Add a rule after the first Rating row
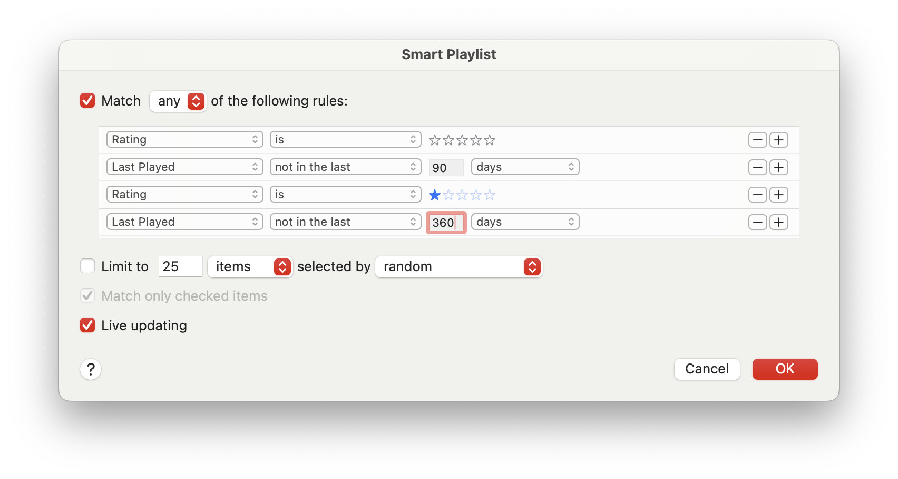The width and height of the screenshot is (898, 479). coord(778,140)
